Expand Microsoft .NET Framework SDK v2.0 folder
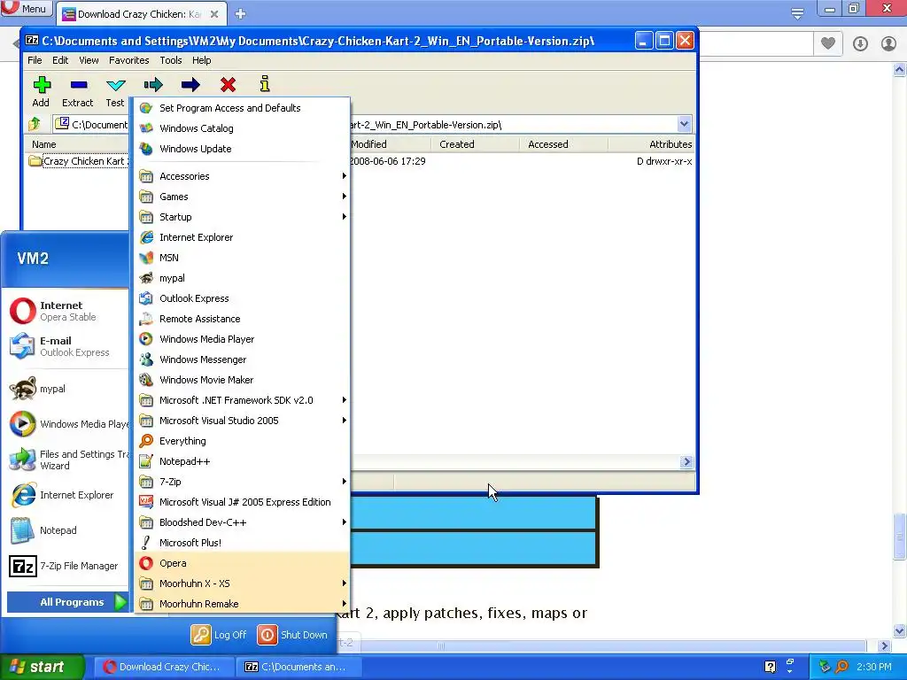907x680 pixels. (x=242, y=400)
